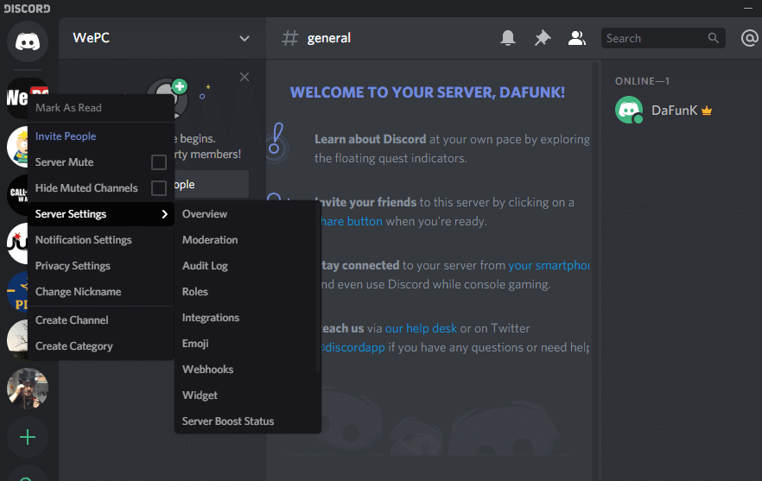
Task: Follow the 'your smartphone' link
Action: [549, 265]
